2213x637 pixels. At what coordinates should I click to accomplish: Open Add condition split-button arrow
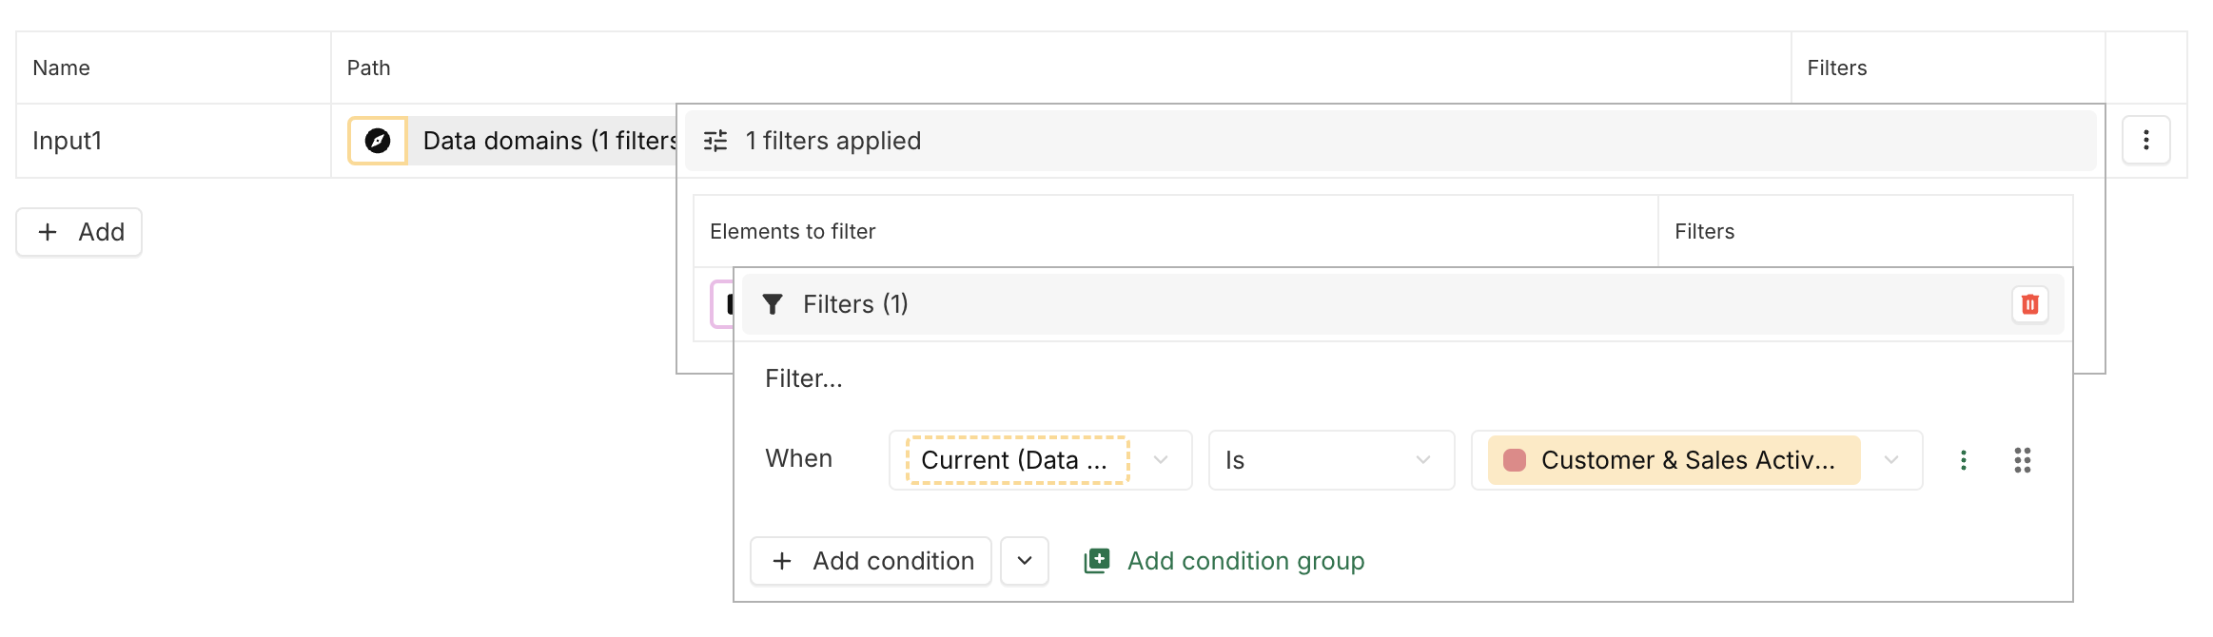pyautogui.click(x=1025, y=561)
